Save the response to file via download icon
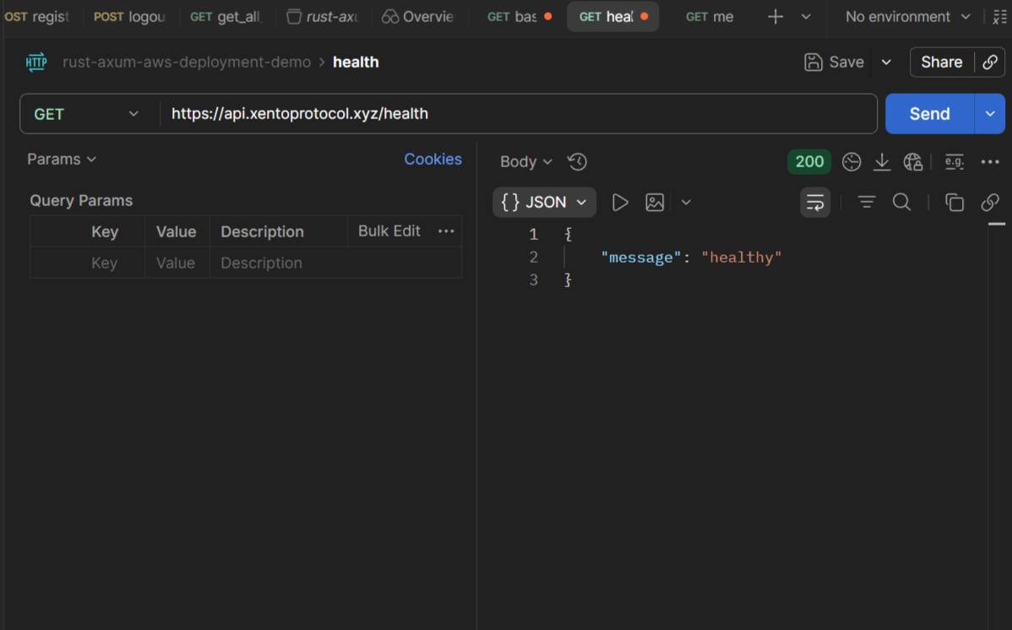This screenshot has width=1012, height=630. [882, 161]
